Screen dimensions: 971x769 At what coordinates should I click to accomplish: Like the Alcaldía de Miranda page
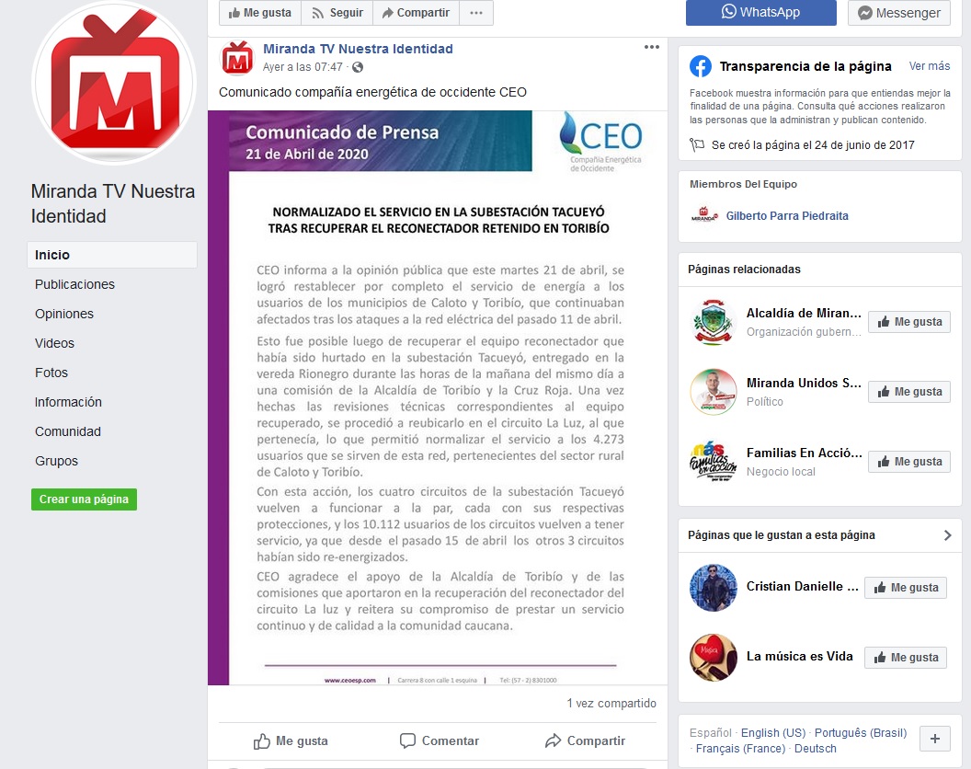click(x=909, y=322)
